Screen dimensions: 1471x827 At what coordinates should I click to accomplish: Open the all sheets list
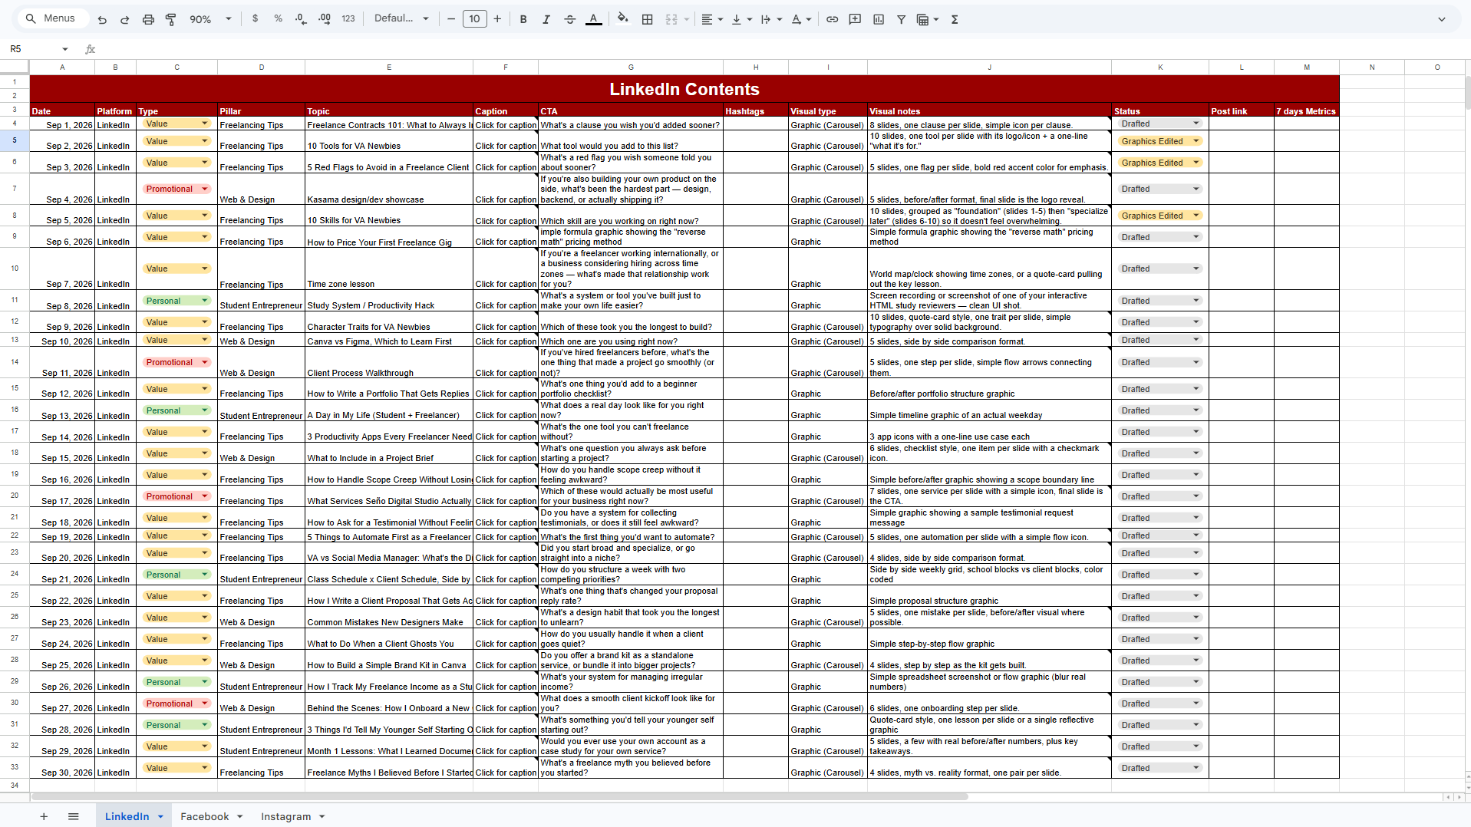(x=74, y=816)
